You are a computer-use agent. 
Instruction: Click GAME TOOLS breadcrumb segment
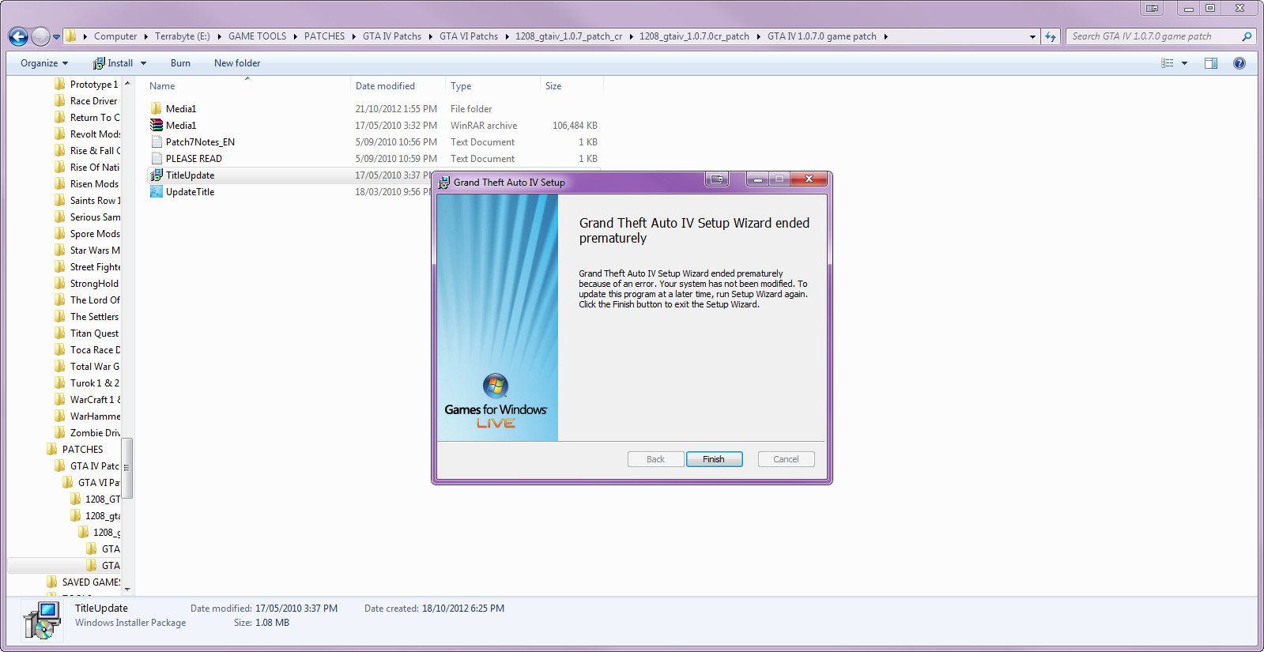pyautogui.click(x=258, y=36)
